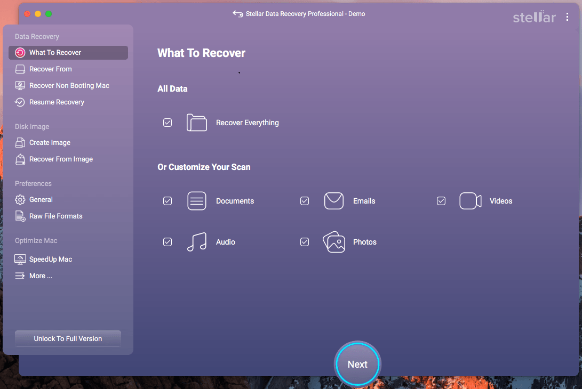
Task: Disable the Documents checkbox
Action: [x=168, y=201]
